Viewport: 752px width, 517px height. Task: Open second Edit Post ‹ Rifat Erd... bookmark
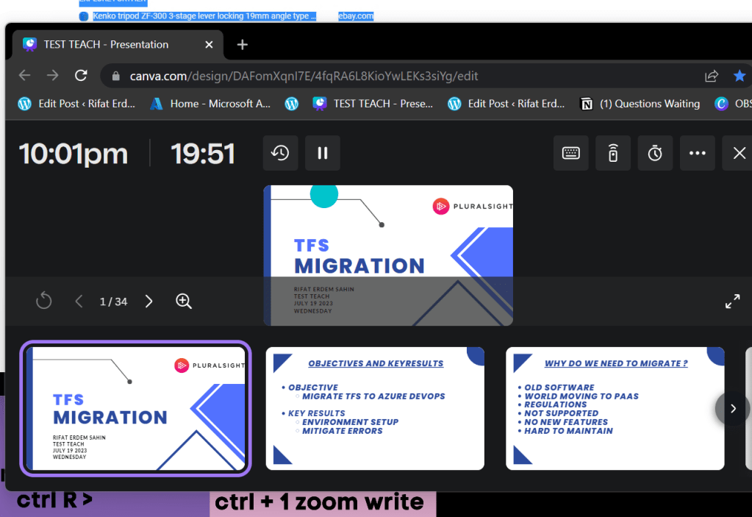(x=506, y=104)
